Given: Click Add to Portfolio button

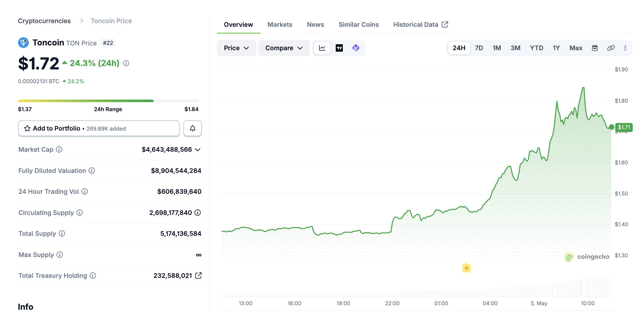Looking at the screenshot, I should click(x=99, y=129).
